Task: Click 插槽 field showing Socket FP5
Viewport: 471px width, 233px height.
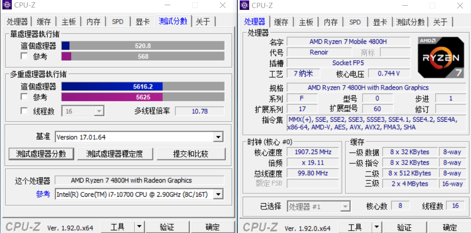Action: 348,63
